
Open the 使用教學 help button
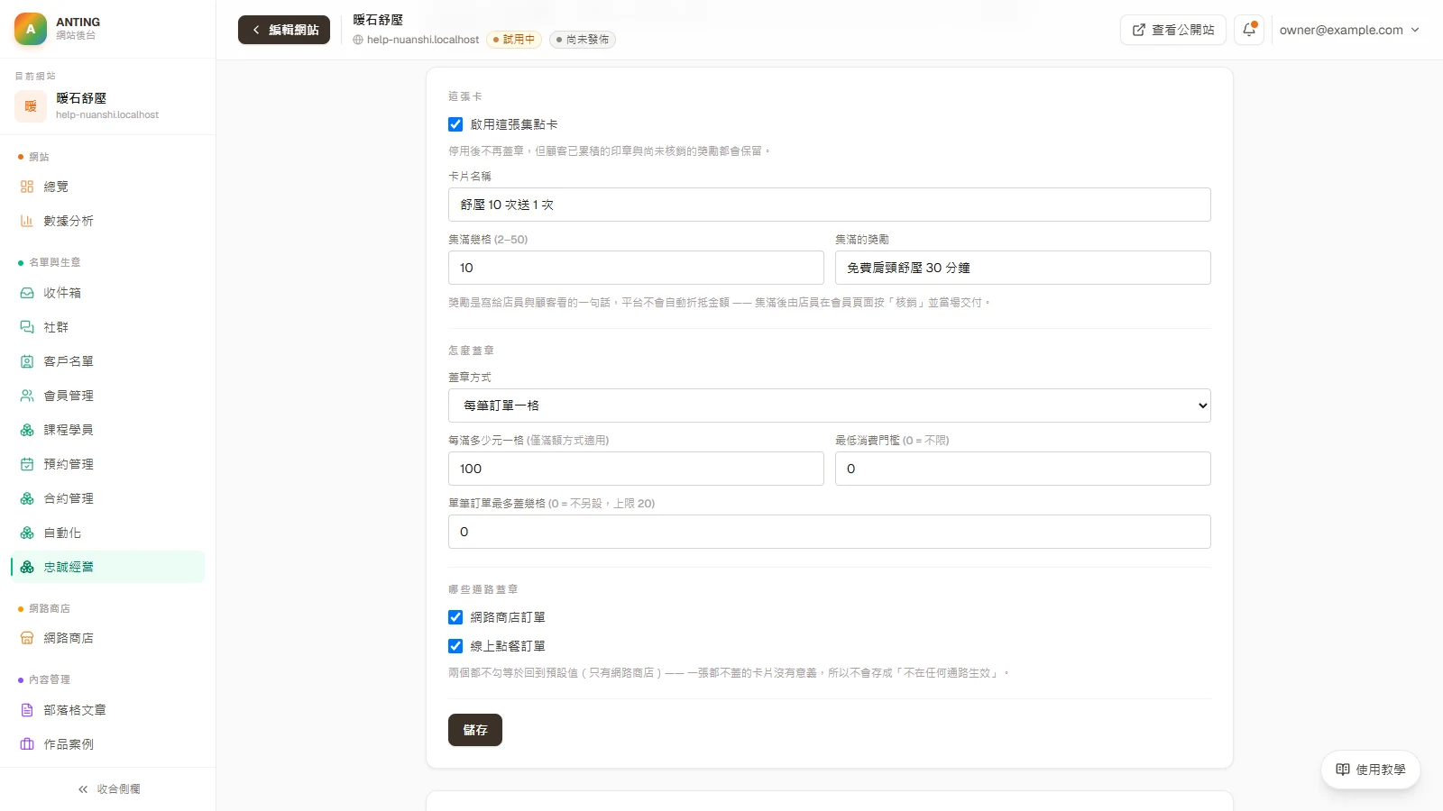click(1371, 770)
